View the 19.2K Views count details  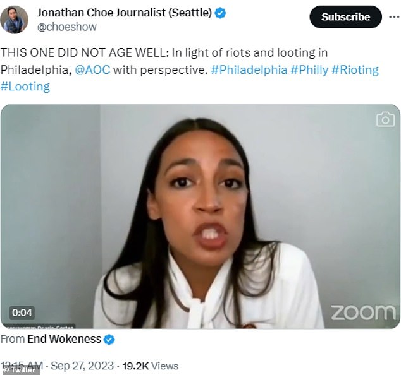click(x=150, y=366)
